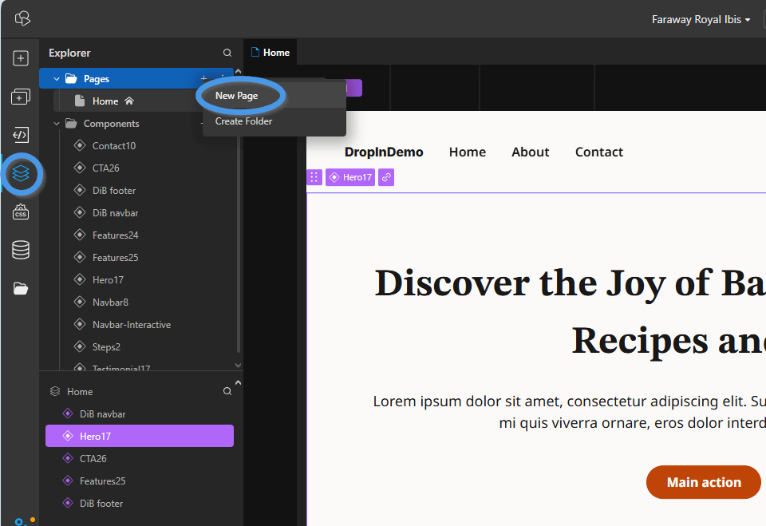Click the page file icon in the Home tab

tap(255, 53)
